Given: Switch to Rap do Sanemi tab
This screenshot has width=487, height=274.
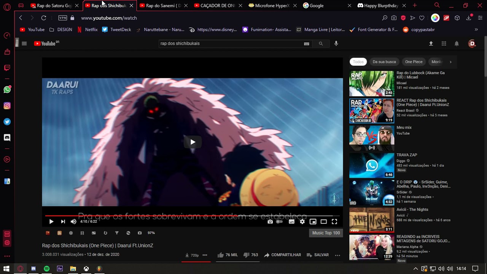Looking at the screenshot, I should [x=163, y=6].
